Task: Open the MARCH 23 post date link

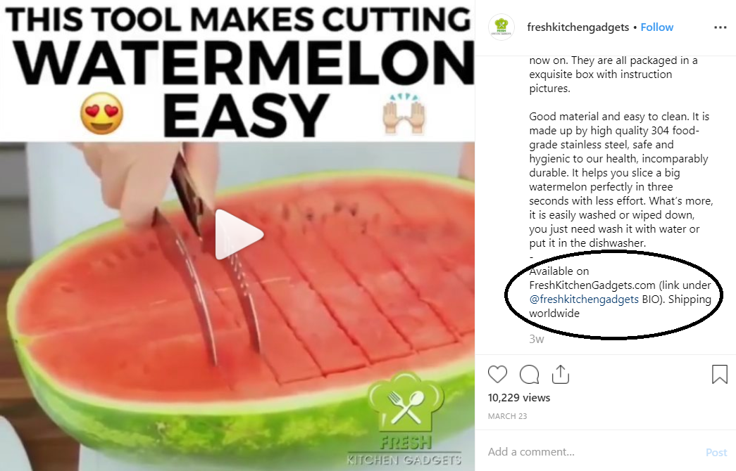Action: 507,416
